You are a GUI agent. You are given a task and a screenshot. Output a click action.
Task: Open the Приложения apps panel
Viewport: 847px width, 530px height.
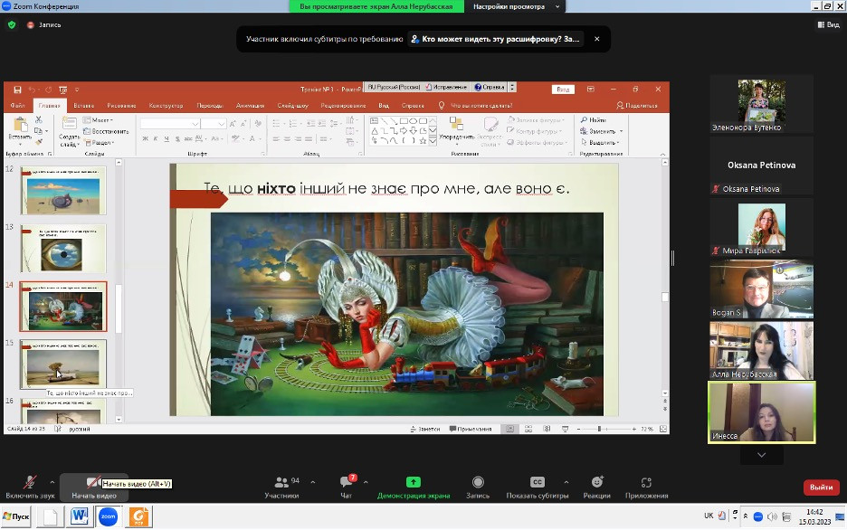(647, 487)
